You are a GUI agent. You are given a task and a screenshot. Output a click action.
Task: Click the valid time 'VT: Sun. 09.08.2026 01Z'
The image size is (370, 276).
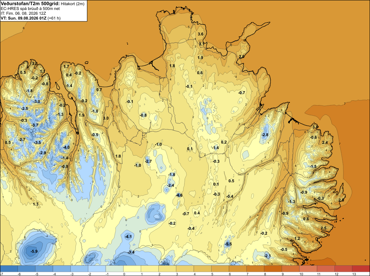[x=24, y=18]
